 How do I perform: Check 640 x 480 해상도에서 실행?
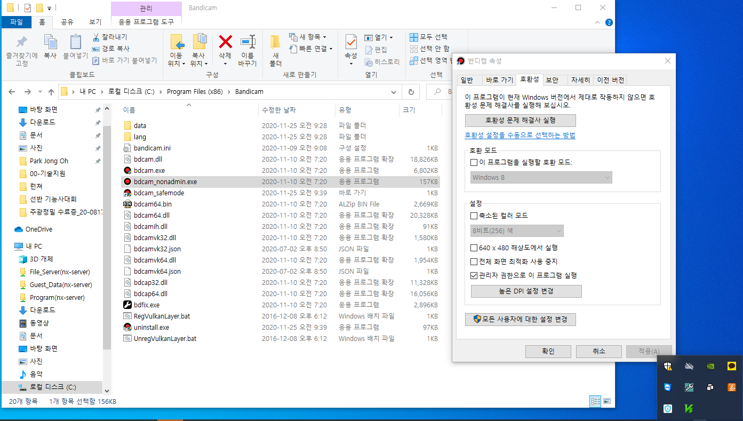click(474, 248)
